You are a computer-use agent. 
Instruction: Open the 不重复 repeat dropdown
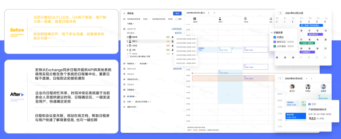131,24
